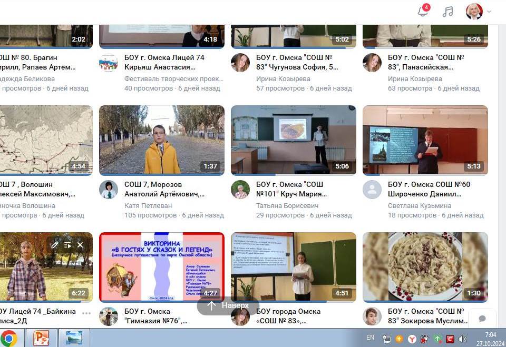
Task: Open Google Chrome in the taskbar
Action: [x=9, y=338]
